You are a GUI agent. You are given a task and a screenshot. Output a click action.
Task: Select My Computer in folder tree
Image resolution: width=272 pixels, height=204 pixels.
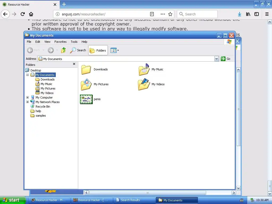pyautogui.click(x=44, y=97)
